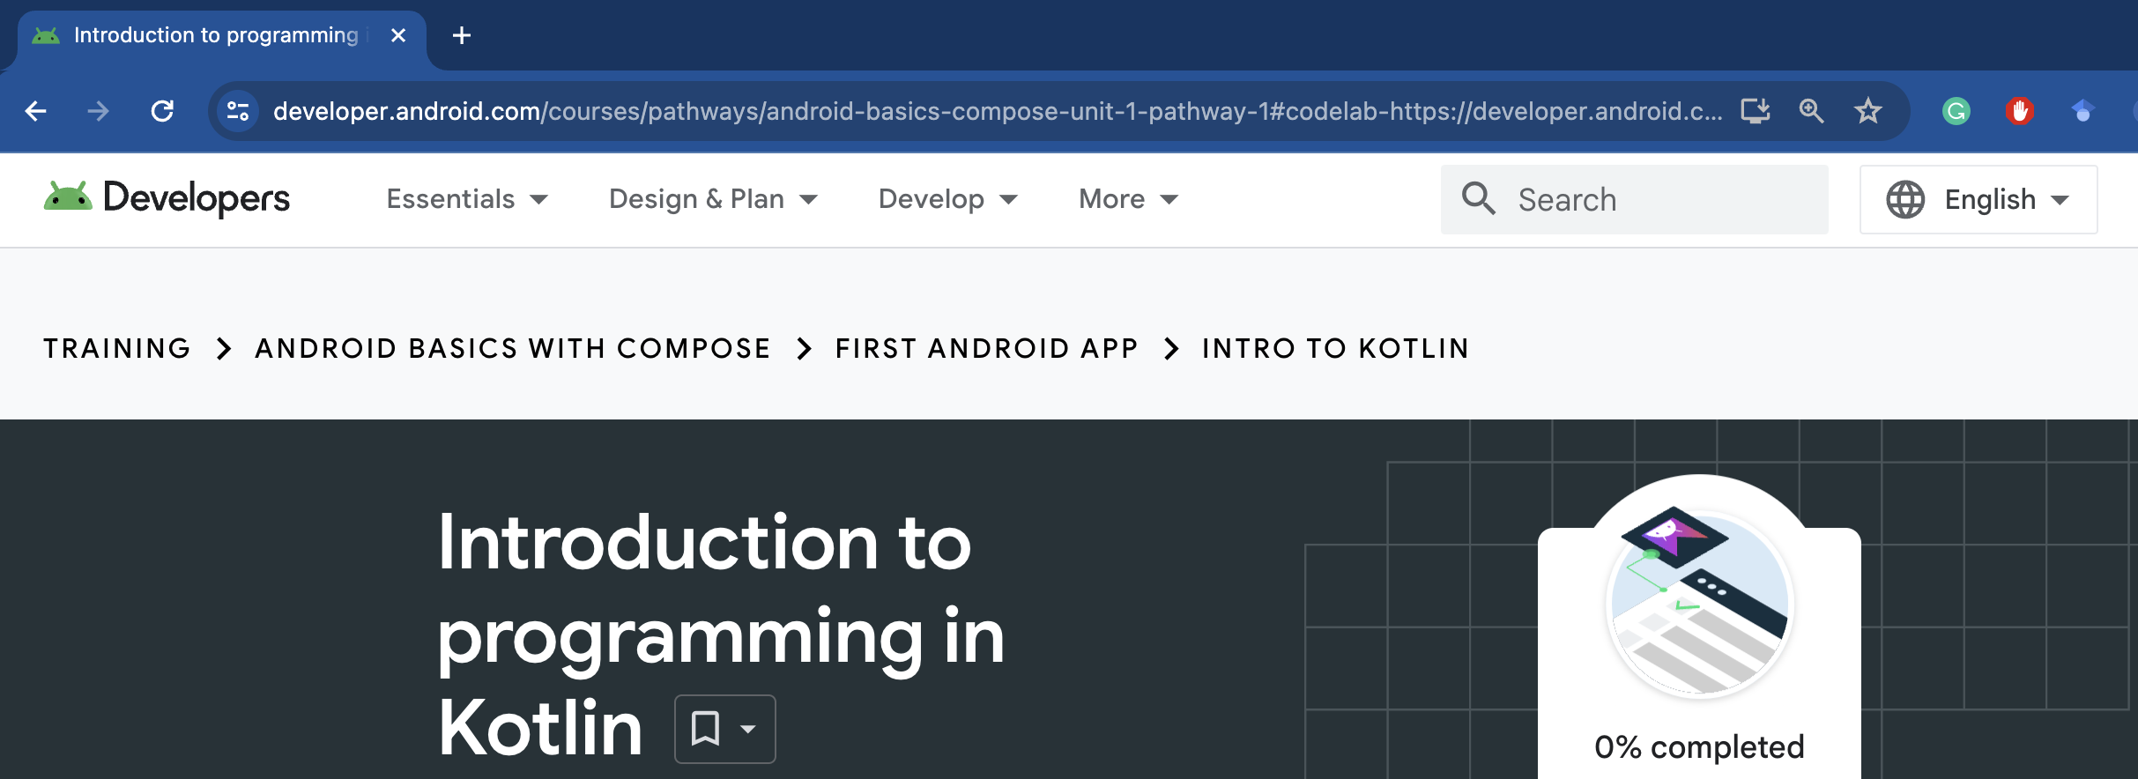Go to TRAINING breadcrumb
This screenshot has height=779, width=2138.
coord(117,348)
